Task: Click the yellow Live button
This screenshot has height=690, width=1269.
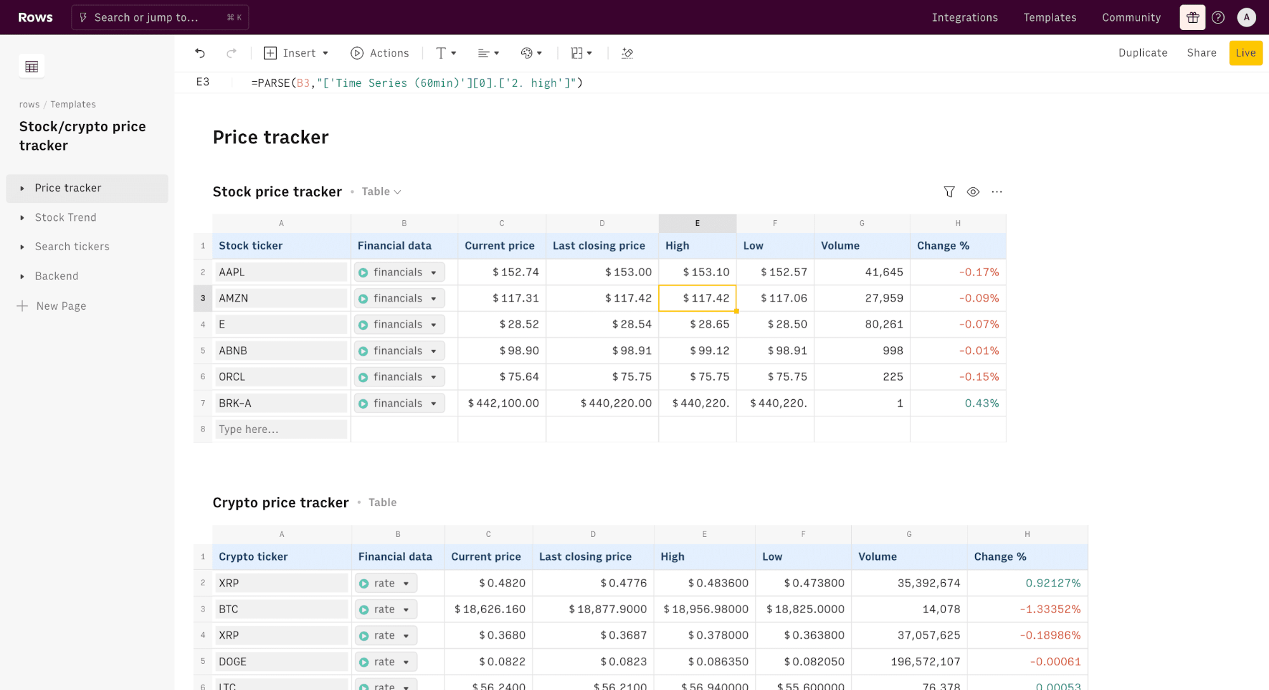Action: (1245, 53)
